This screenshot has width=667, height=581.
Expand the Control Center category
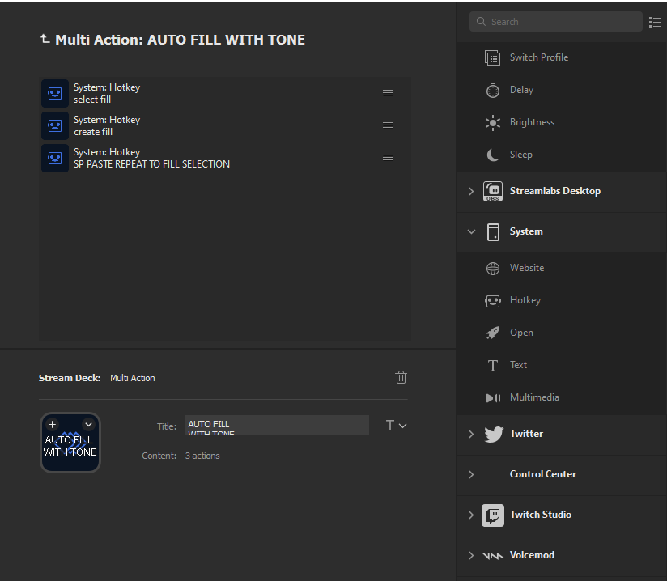pos(471,475)
